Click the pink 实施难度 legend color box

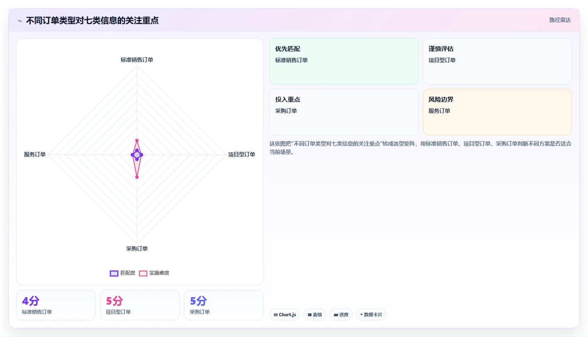click(x=143, y=273)
